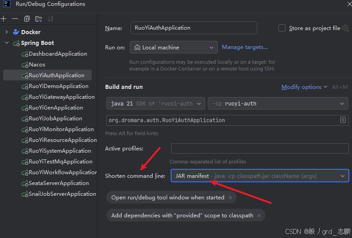The height and width of the screenshot is (238, 352).
Task: Open the -cp ruoyi-auth module dropdown
Action: (278, 103)
